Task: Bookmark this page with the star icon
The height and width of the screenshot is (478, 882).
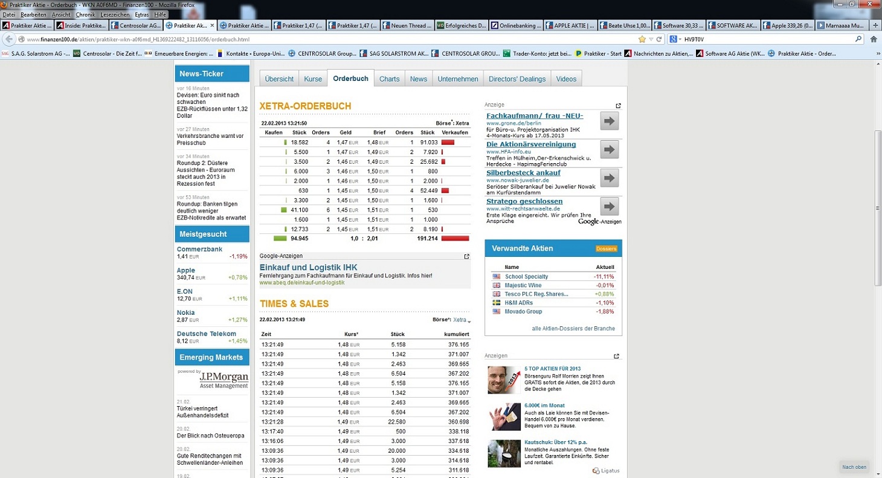Action: pos(642,39)
